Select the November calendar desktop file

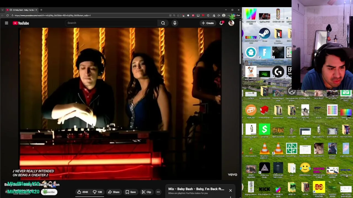click(305, 150)
